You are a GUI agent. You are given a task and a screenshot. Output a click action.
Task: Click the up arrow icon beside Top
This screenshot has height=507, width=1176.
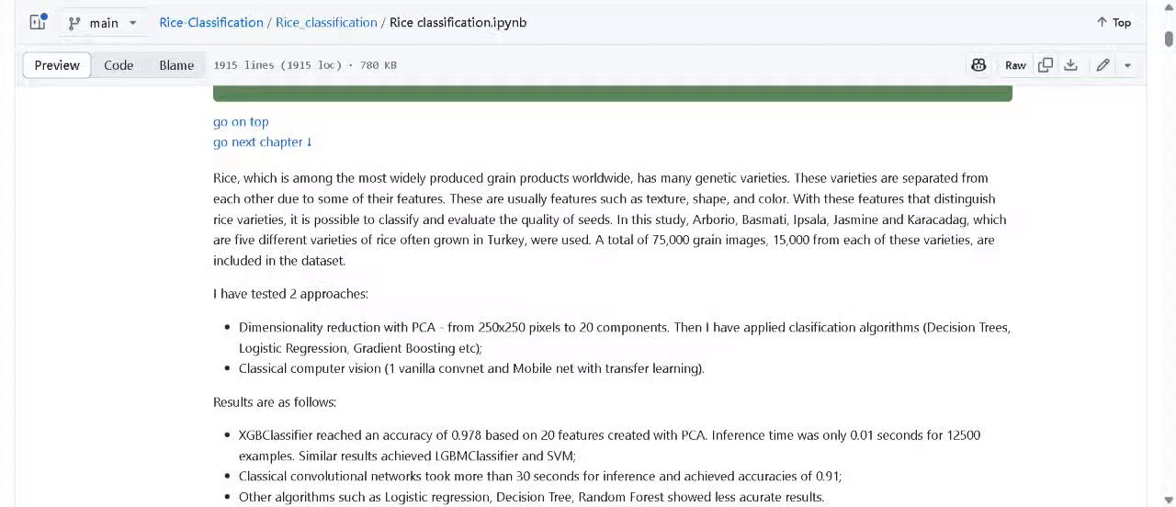[1102, 22]
